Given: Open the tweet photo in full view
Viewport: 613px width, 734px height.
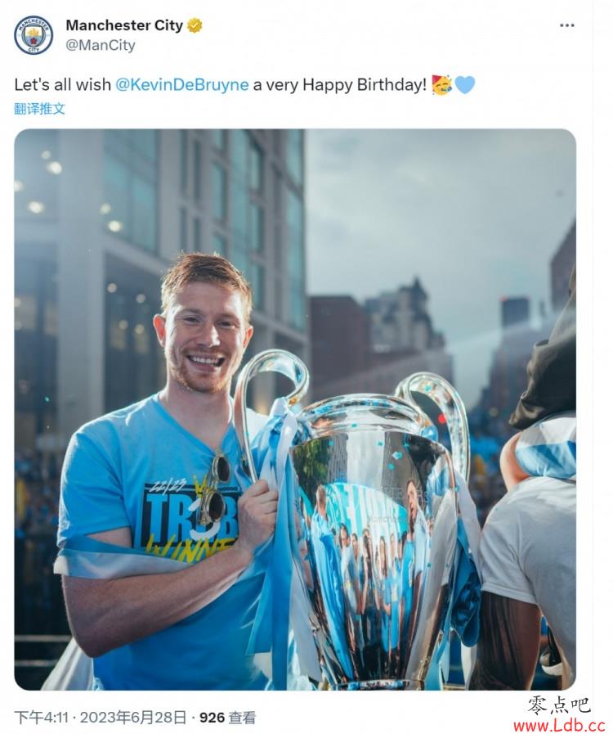Looking at the screenshot, I should 295,409.
